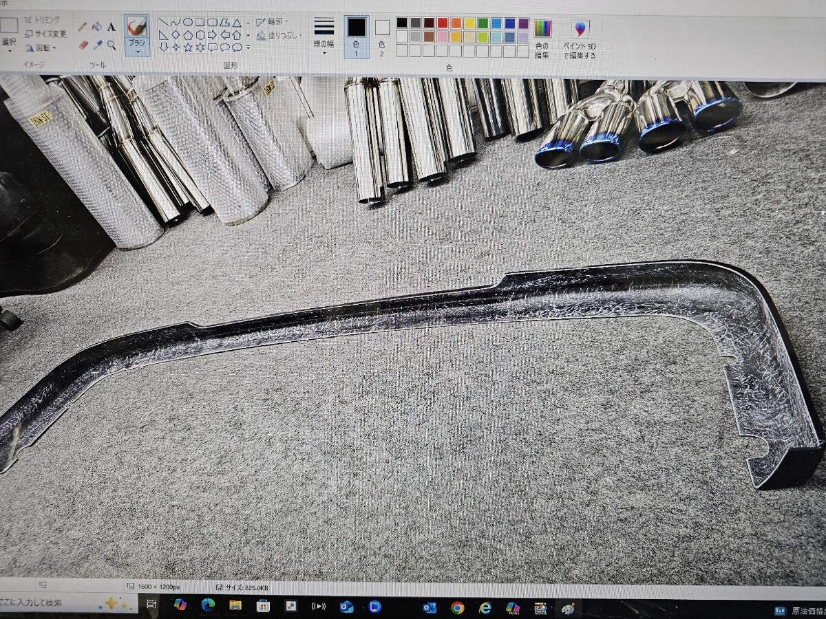
Task: Select the Magnifier tool
Action: 111,45
